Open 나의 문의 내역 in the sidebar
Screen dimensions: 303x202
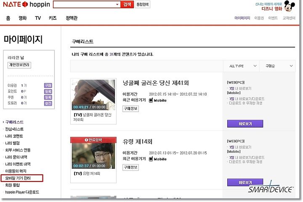(16, 157)
